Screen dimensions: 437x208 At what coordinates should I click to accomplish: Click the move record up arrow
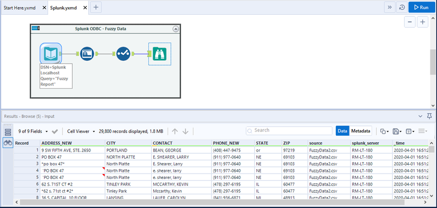point(175,131)
